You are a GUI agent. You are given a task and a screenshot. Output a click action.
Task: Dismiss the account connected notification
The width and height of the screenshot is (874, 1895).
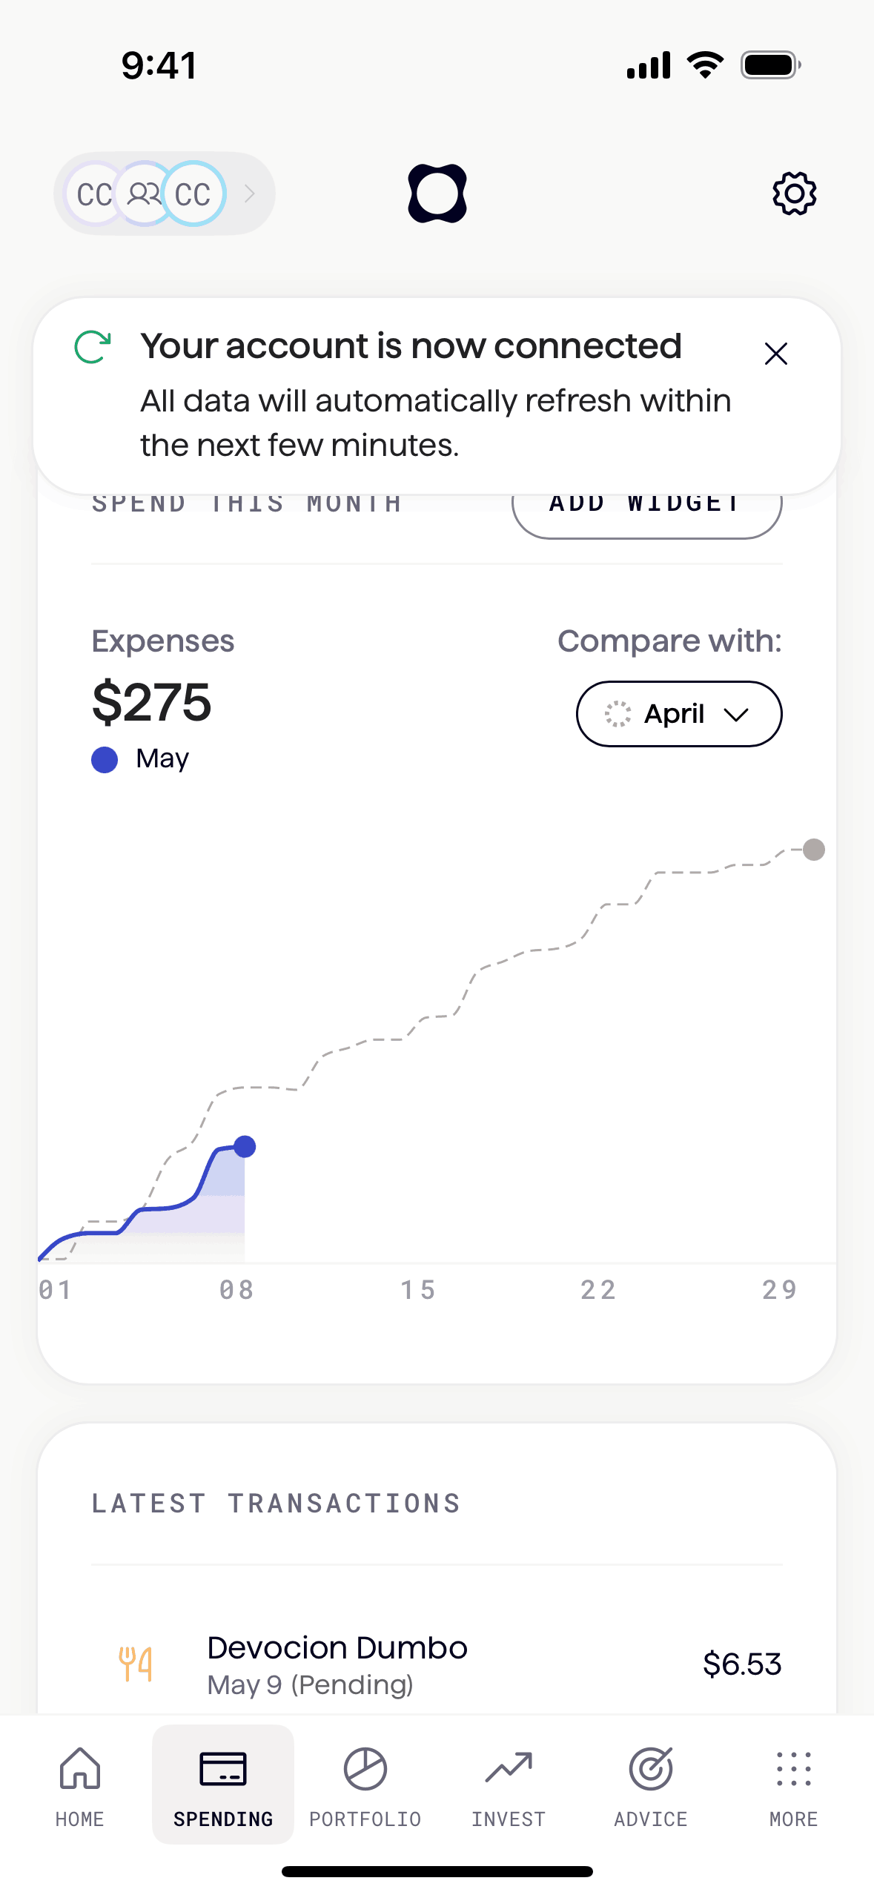775,354
